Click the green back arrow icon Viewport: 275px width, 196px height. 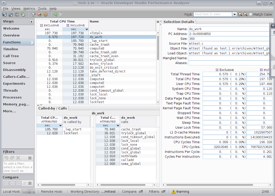click(x=55, y=15)
